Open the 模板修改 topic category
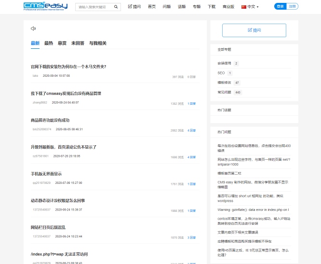 (x=225, y=83)
